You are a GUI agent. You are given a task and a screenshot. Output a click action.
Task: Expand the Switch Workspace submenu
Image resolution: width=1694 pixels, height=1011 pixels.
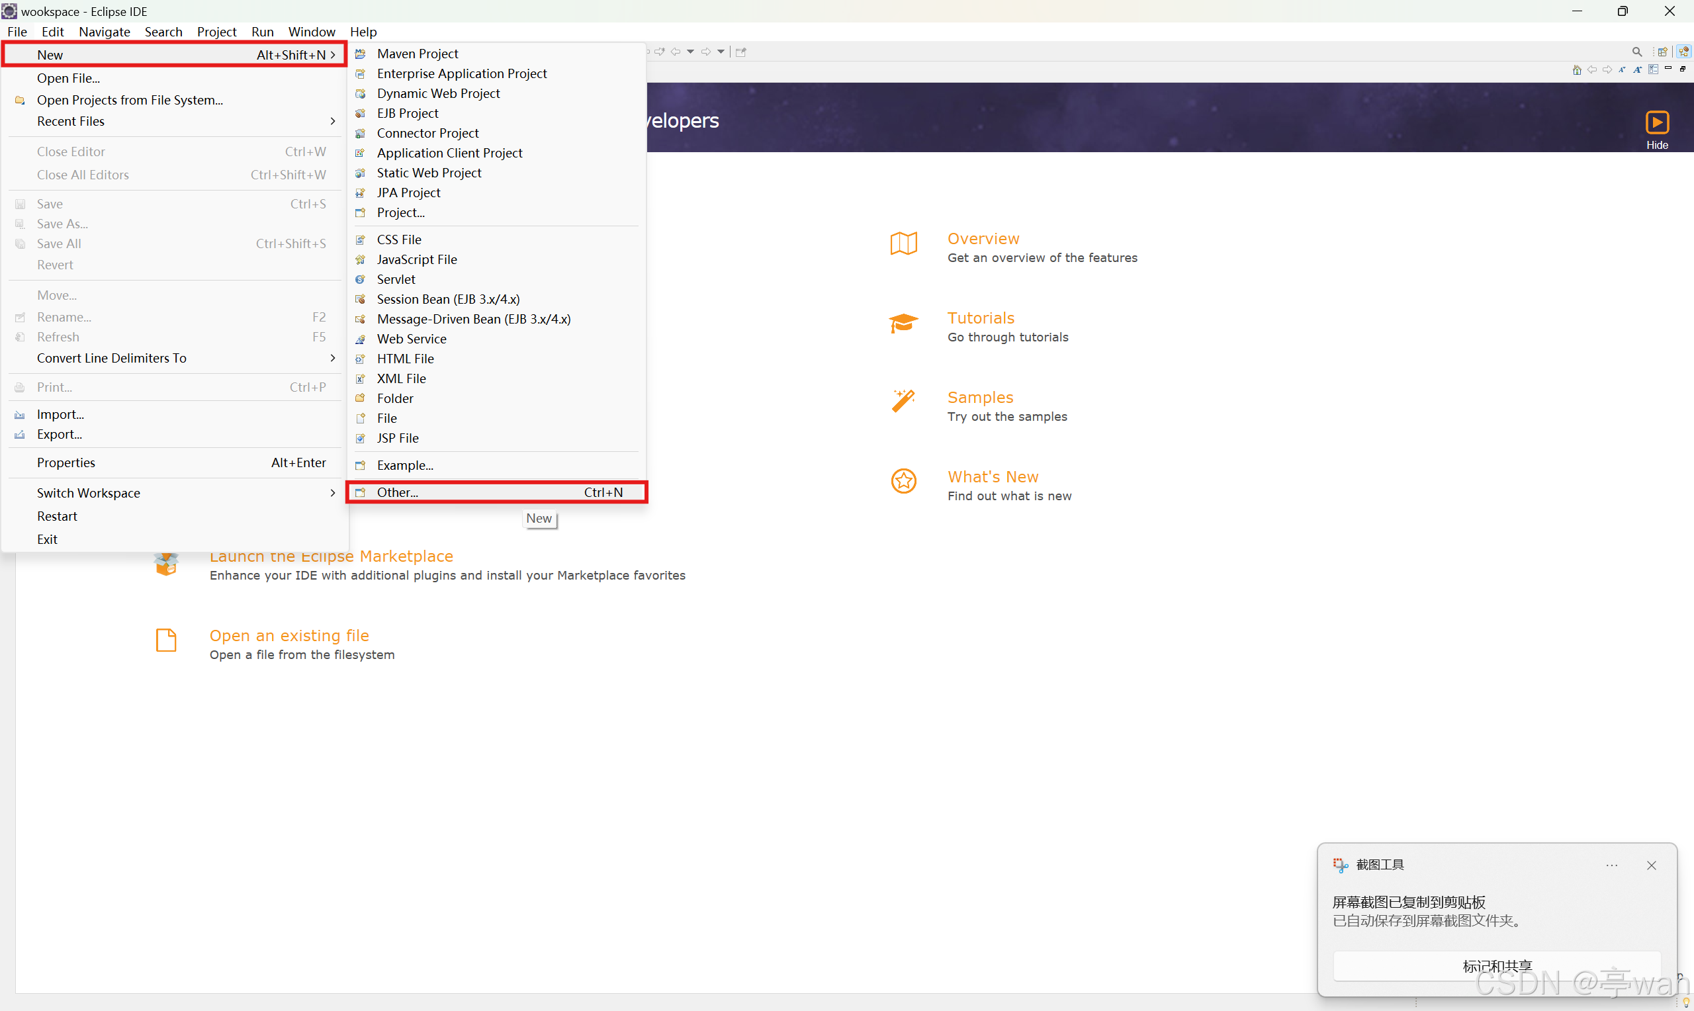pyautogui.click(x=175, y=493)
